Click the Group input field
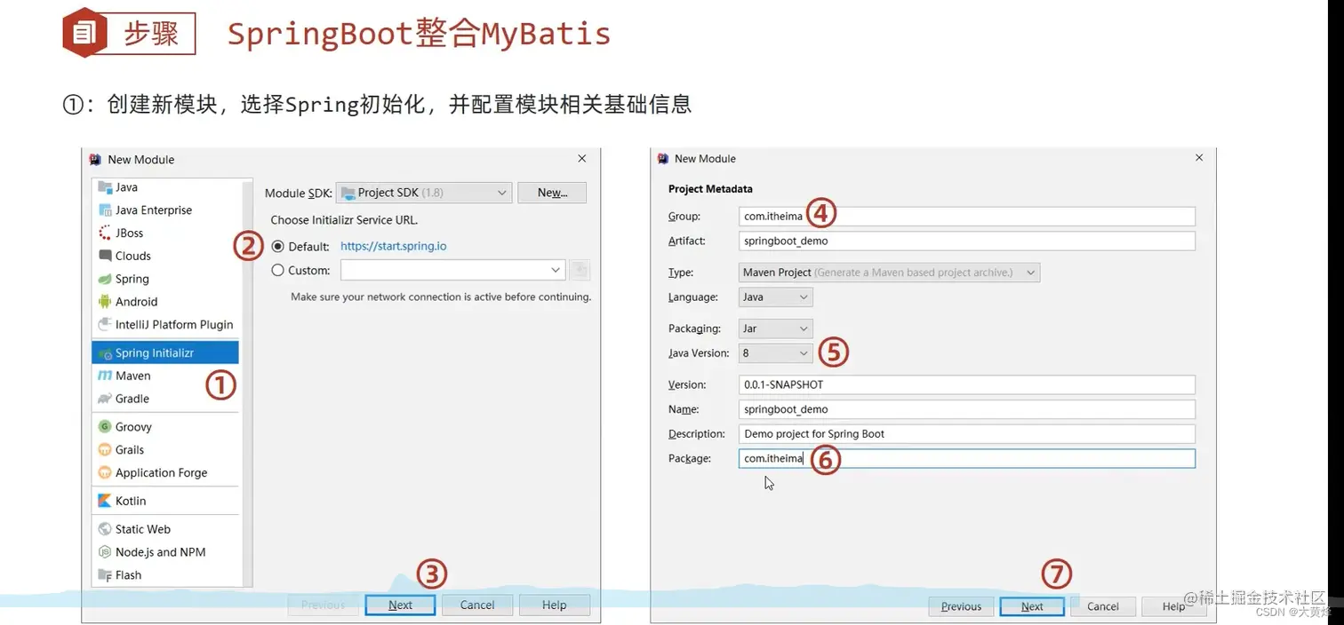The image size is (1344, 625). tap(967, 216)
